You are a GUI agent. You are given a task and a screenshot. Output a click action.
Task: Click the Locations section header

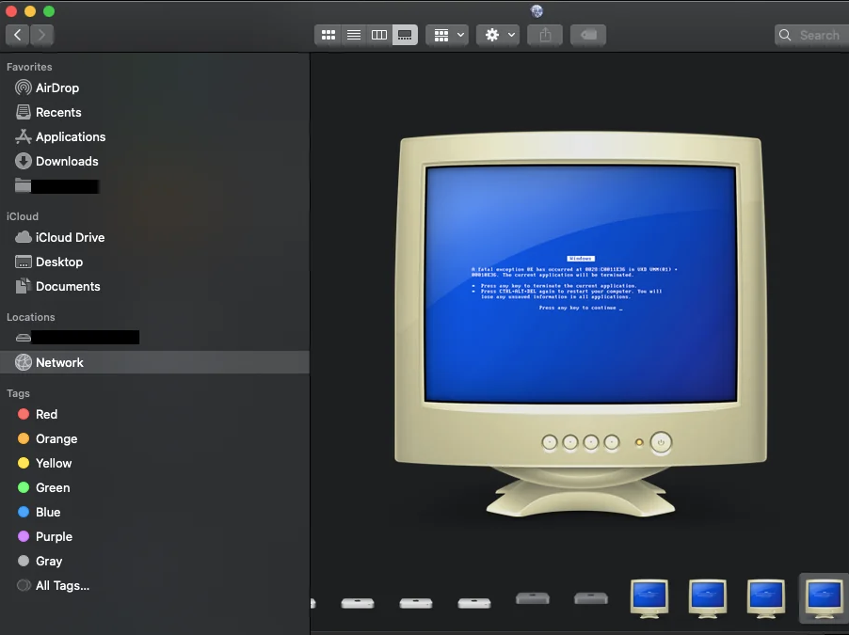[x=31, y=317]
